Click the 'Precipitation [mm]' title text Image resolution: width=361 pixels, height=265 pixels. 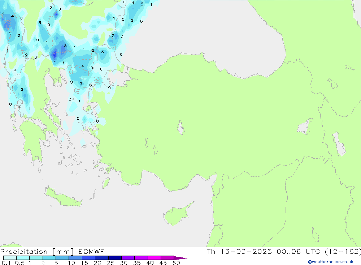[37, 252]
